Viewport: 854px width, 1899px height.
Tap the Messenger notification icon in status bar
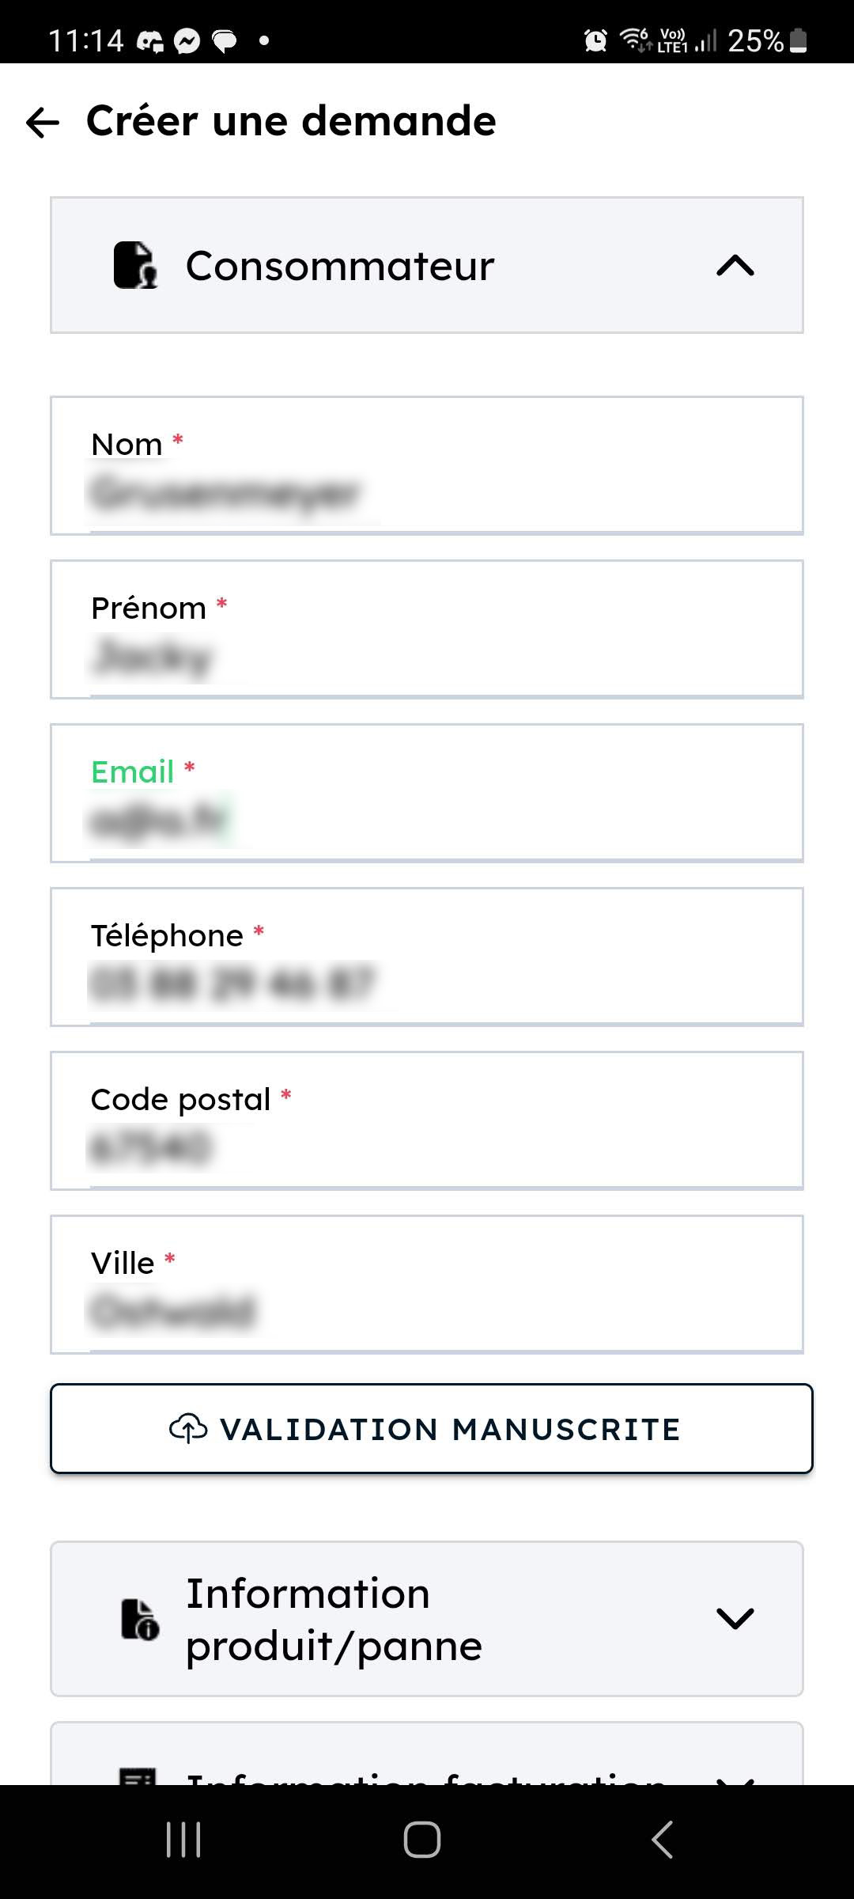[x=187, y=40]
